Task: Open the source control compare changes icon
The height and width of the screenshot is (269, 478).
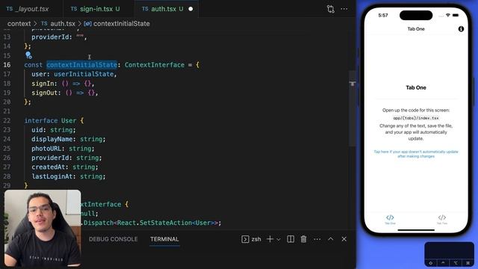Action: pyautogui.click(x=330, y=9)
